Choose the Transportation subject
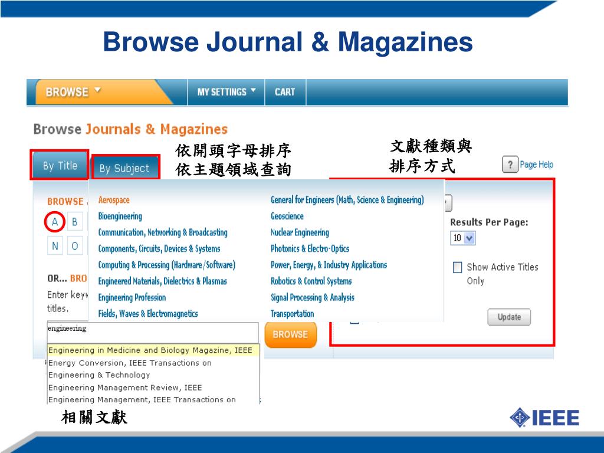The height and width of the screenshot is (453, 604). [293, 314]
